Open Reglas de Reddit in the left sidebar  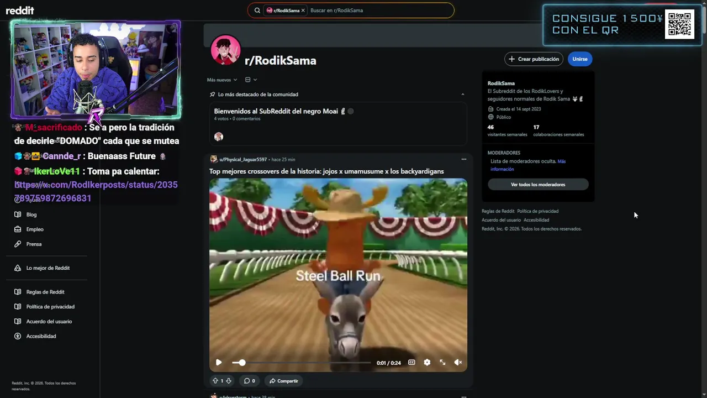(x=45, y=292)
